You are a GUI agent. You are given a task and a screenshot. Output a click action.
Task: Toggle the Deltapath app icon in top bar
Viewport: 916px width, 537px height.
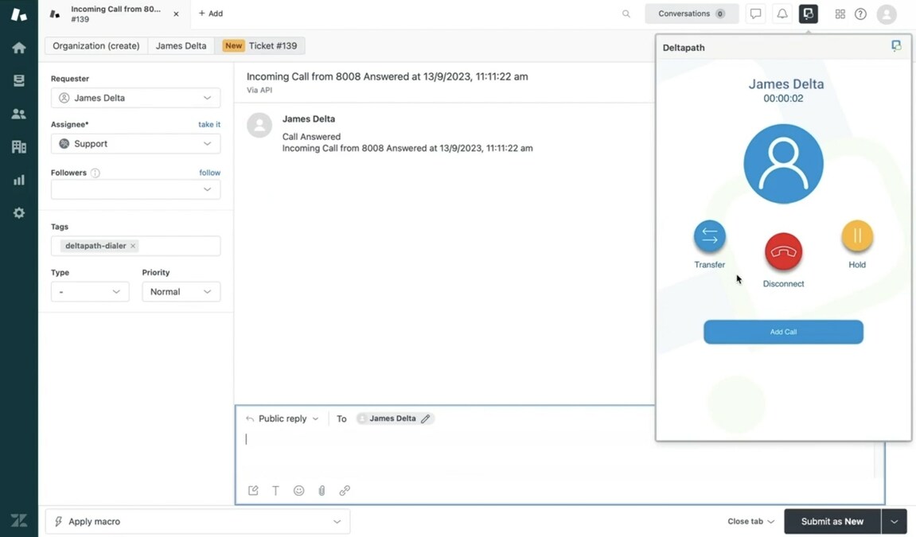(808, 14)
